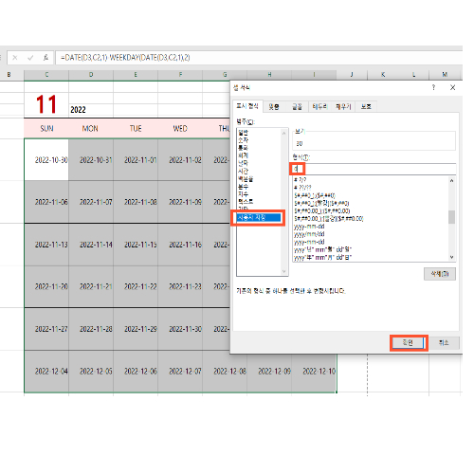This screenshot has width=474, height=474.
Task: Select the cell 2022-12-08
Action: pos(225,371)
